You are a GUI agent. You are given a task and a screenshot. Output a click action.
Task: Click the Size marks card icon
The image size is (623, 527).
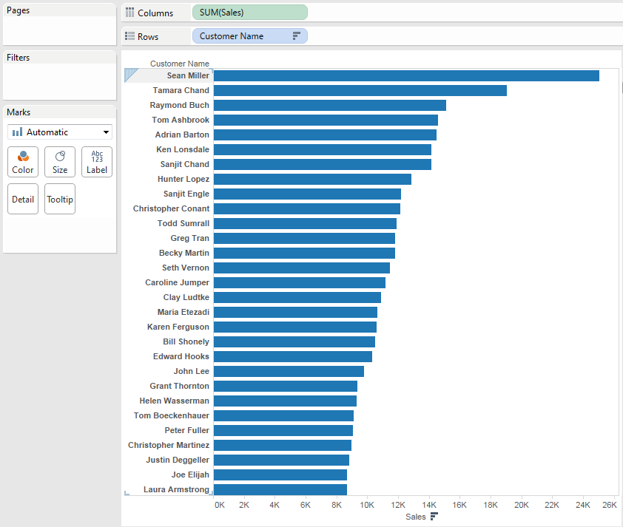point(60,157)
